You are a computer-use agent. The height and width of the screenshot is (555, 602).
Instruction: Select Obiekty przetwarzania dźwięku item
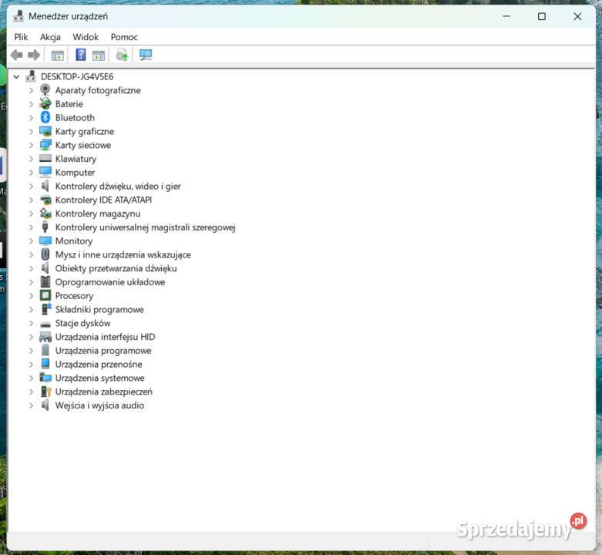click(x=116, y=268)
